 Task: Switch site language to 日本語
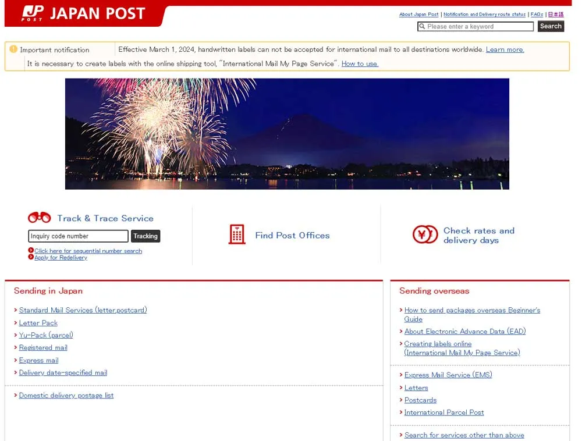556,15
